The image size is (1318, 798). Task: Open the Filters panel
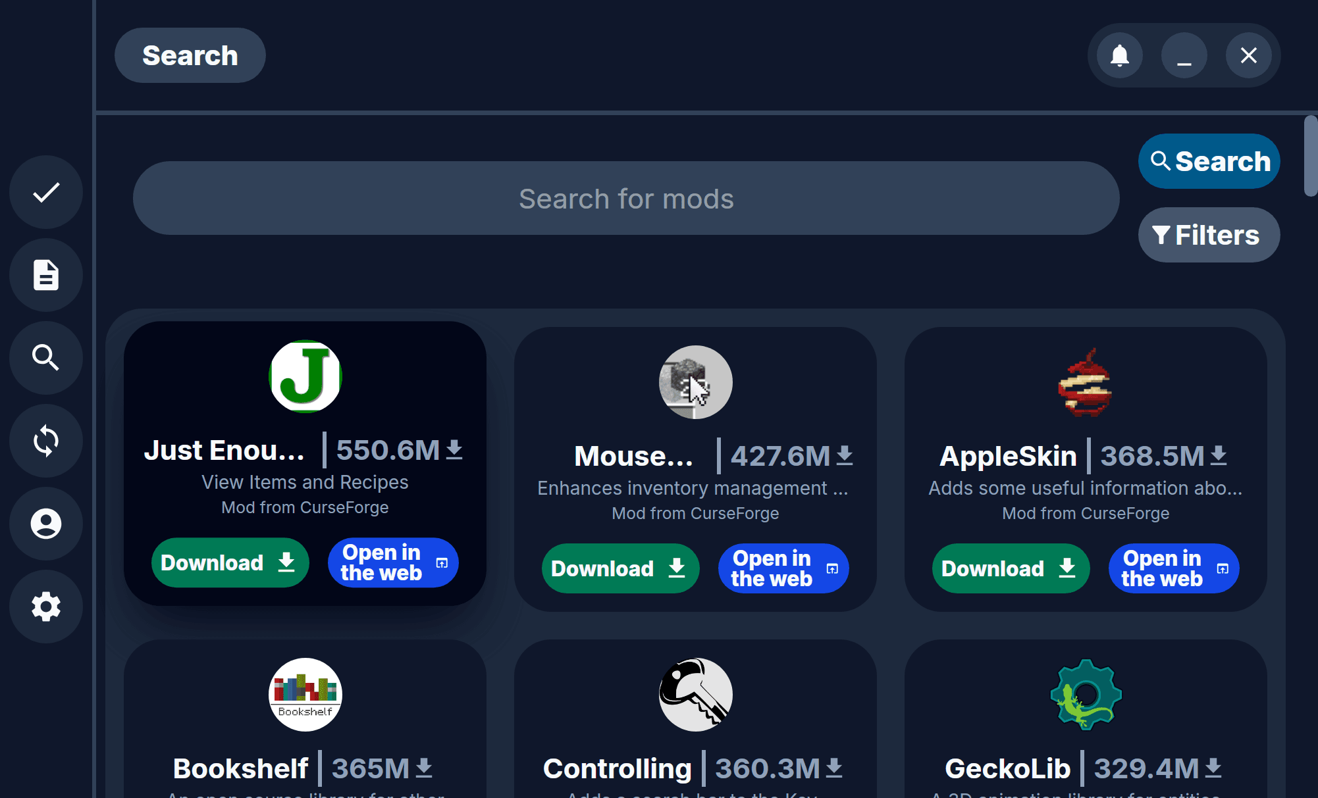[x=1209, y=235]
